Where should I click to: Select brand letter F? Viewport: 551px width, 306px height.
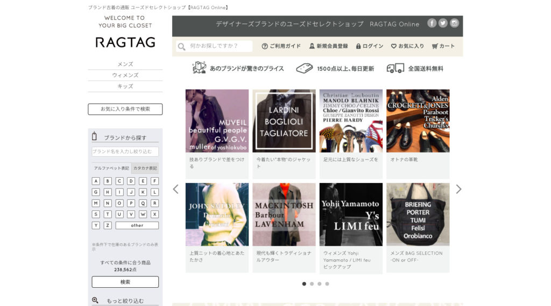pos(154,181)
